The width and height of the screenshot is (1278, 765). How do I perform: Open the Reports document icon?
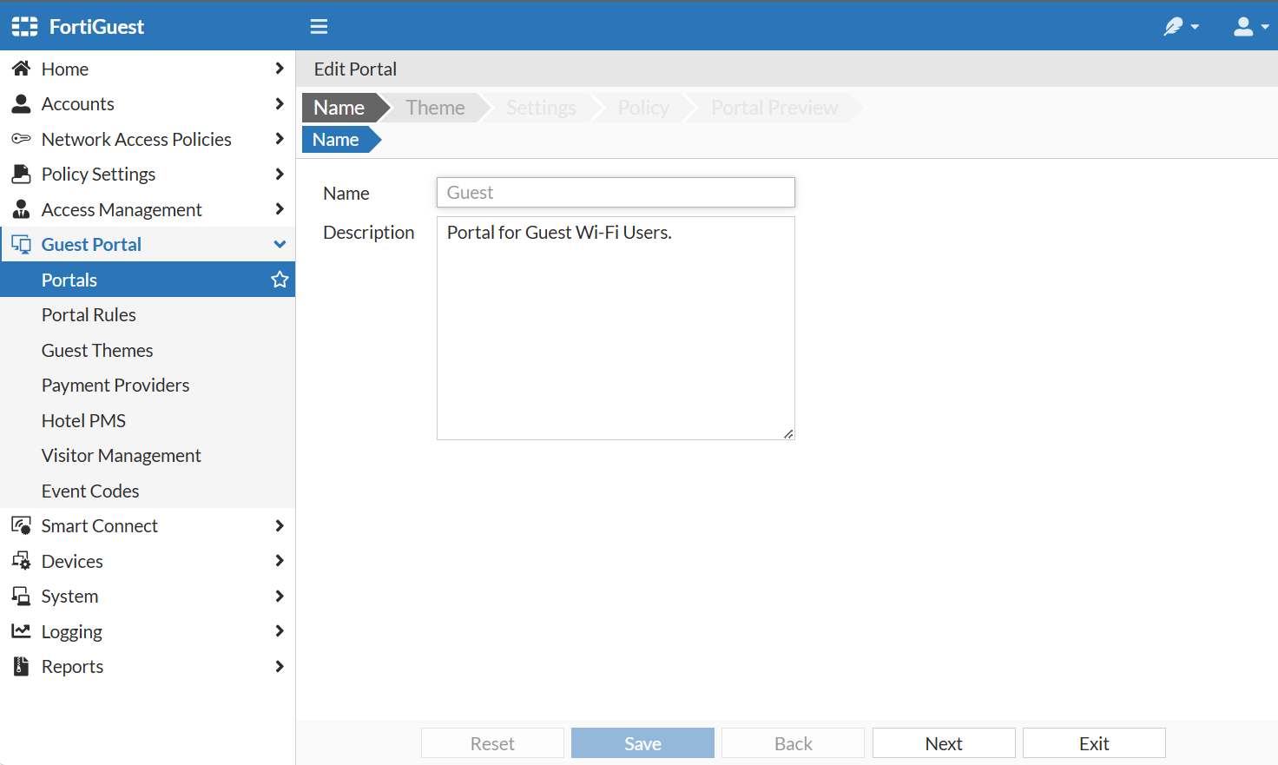[x=21, y=666]
